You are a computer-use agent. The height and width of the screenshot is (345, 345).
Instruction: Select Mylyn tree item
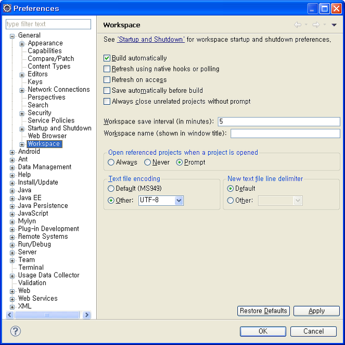tap(27, 221)
